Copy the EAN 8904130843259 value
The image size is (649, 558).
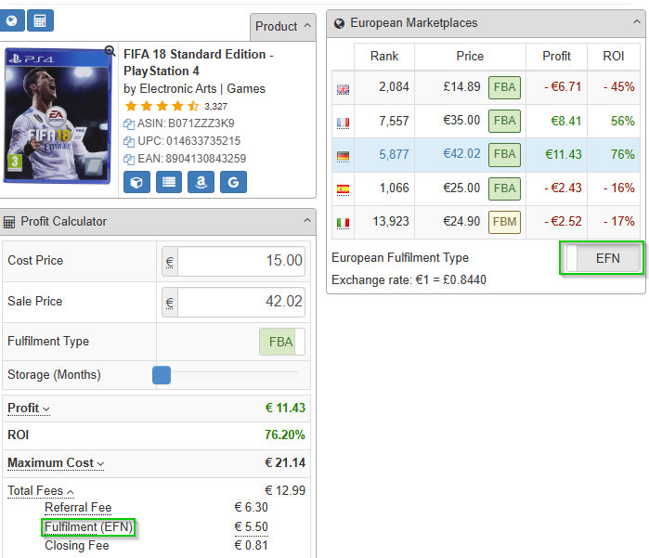129,159
